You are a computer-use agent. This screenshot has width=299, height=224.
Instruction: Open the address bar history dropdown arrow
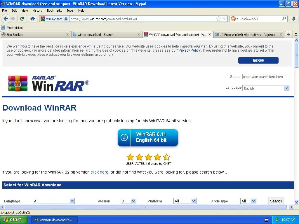pyautogui.click(x=225, y=19)
